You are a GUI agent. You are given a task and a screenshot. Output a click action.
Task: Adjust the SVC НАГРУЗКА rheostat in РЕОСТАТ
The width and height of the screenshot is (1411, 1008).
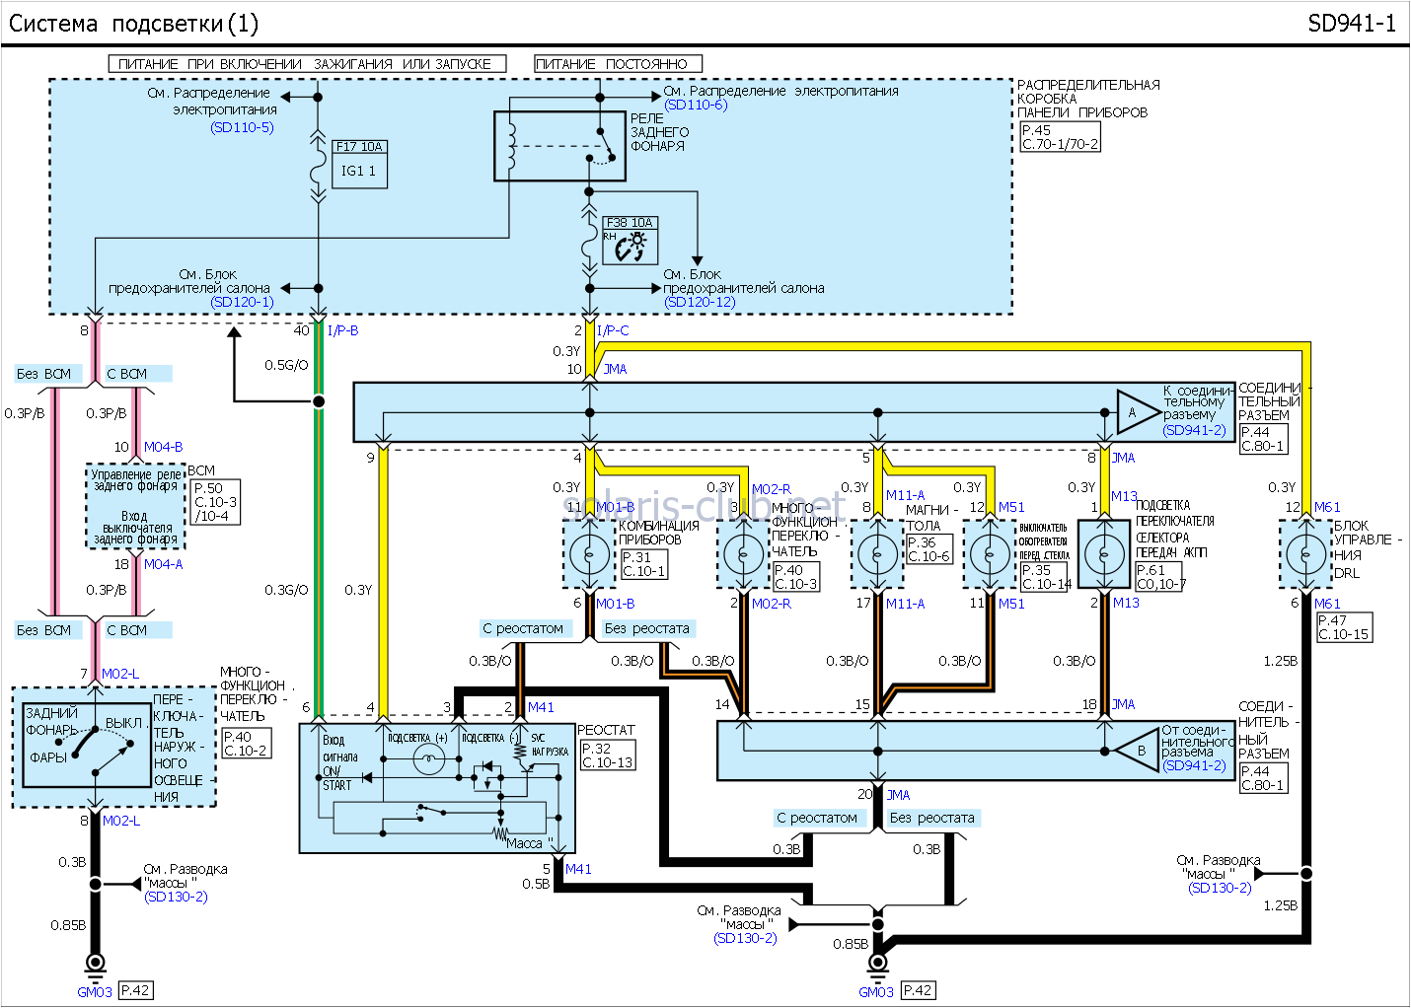coord(521,750)
